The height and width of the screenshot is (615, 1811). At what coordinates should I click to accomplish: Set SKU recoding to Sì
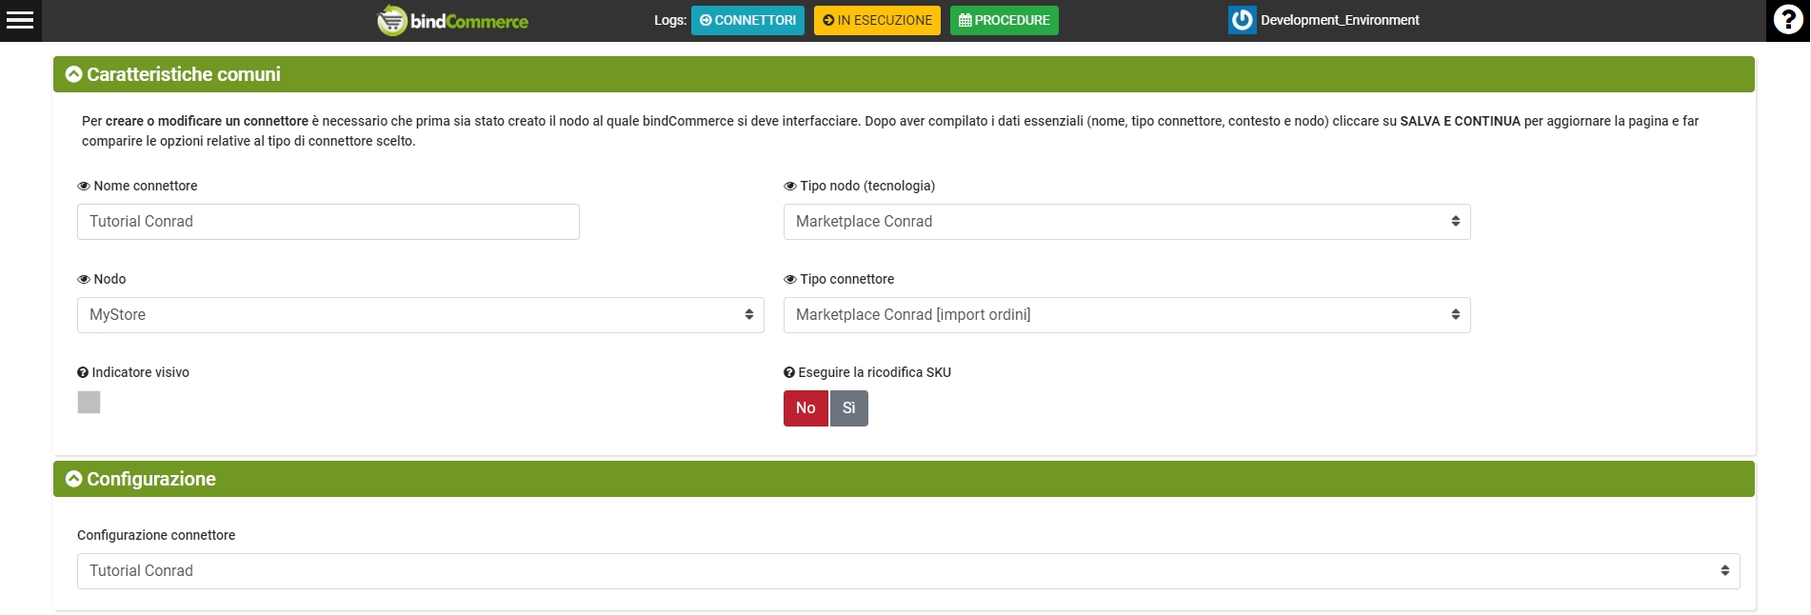point(848,408)
